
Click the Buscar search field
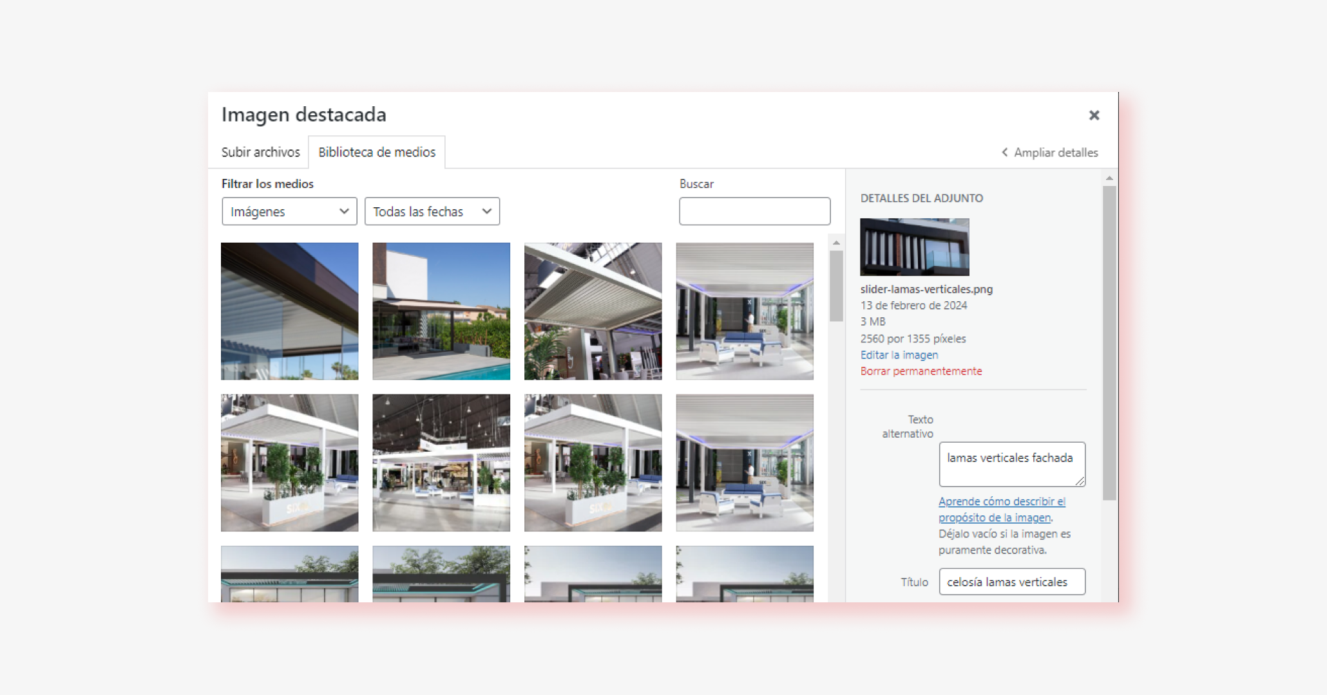coord(754,212)
